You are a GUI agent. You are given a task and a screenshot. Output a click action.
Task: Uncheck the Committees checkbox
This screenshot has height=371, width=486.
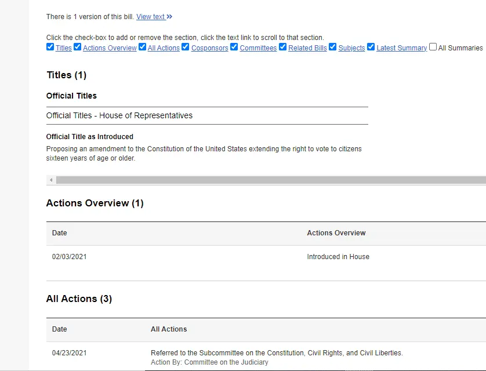pos(234,47)
